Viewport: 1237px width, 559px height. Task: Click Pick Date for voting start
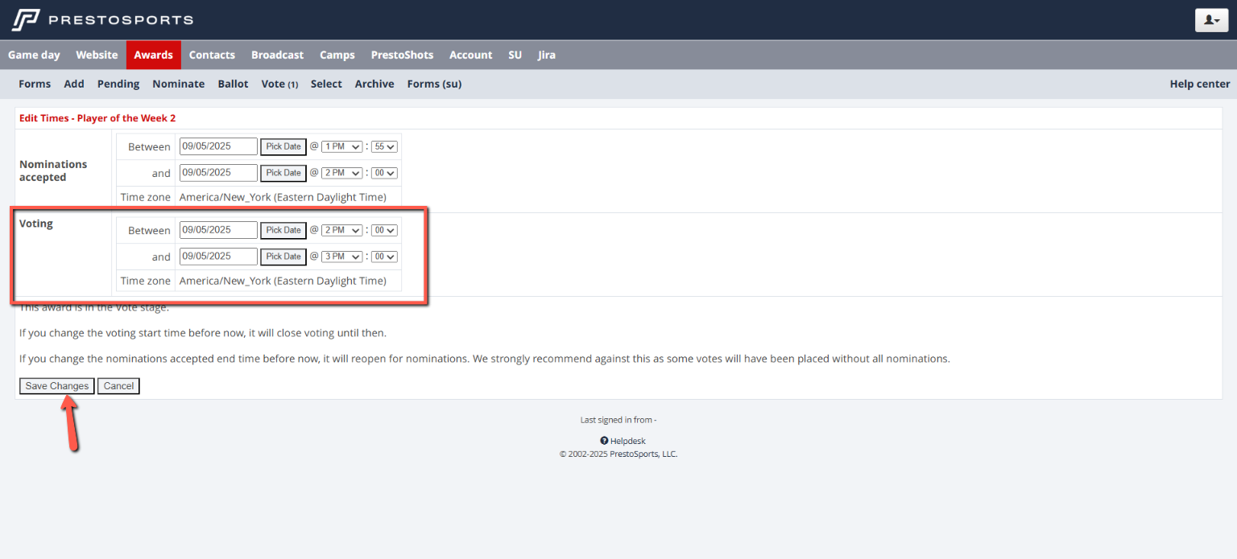coord(283,230)
